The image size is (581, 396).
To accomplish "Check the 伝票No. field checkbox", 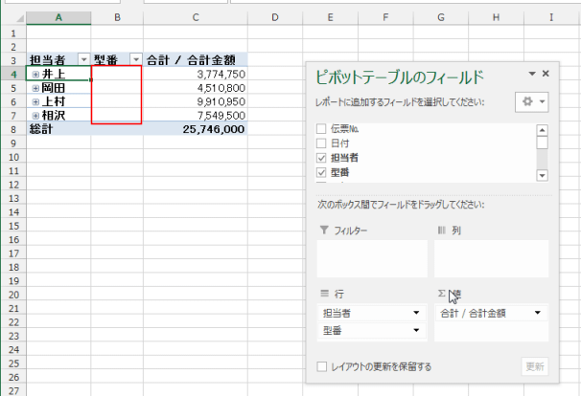I will click(x=322, y=128).
